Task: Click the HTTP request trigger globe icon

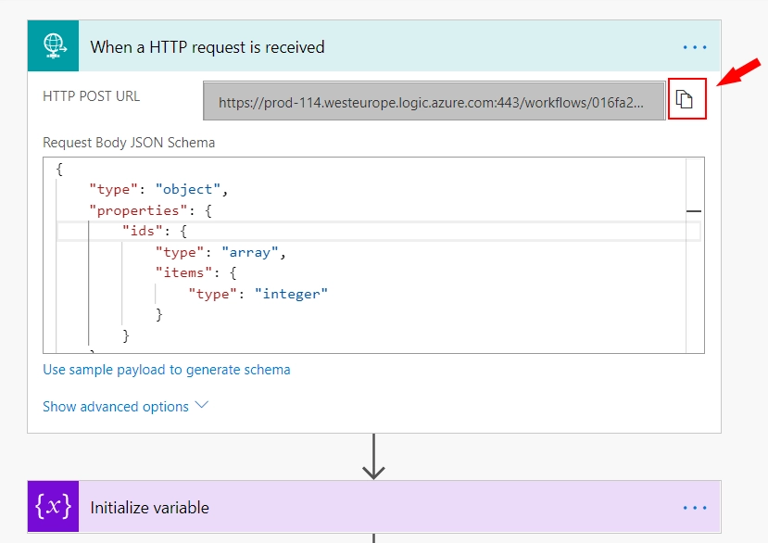Action: tap(54, 46)
